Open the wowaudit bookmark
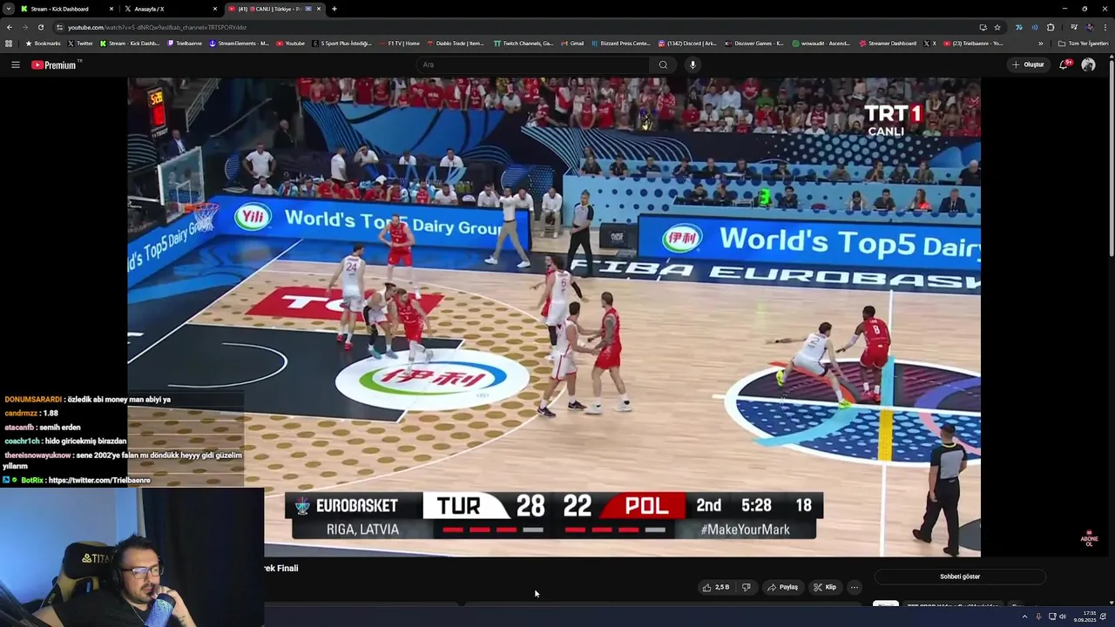The width and height of the screenshot is (1115, 627). (x=821, y=43)
